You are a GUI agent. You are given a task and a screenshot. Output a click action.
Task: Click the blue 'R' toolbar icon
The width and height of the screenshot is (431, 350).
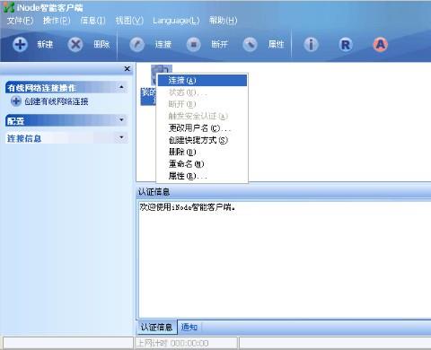point(346,45)
